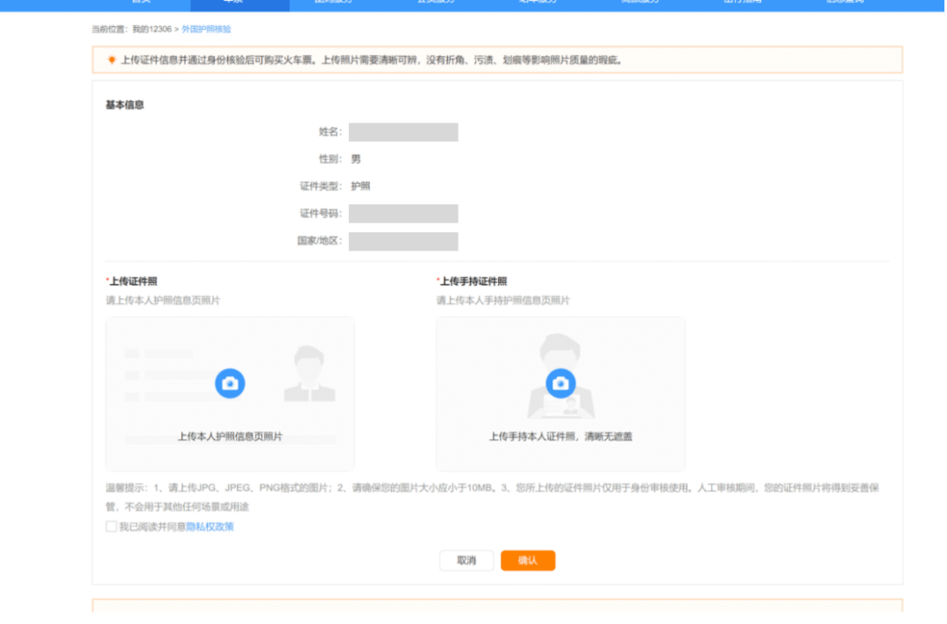Click the document type value 护照
Screen dimensions: 947x624
(x=360, y=186)
